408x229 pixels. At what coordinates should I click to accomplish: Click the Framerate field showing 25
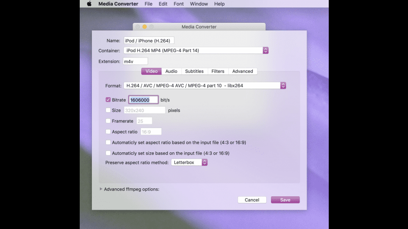pos(144,121)
